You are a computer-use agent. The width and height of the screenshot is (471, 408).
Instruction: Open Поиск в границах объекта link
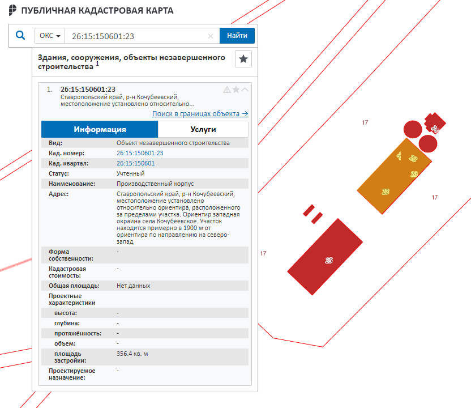pos(200,114)
